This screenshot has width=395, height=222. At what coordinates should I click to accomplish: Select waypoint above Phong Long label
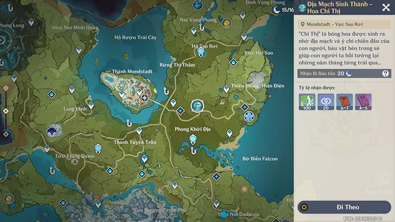(x=31, y=22)
